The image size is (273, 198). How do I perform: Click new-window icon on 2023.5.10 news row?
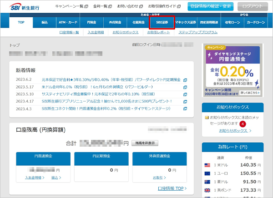point(185,94)
